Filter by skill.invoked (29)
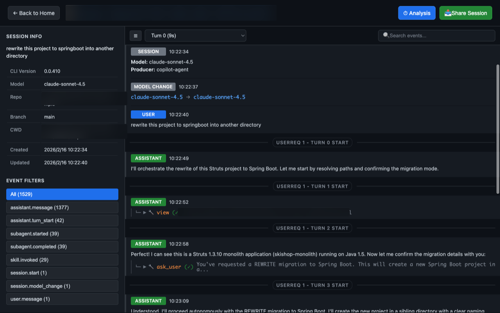The width and height of the screenshot is (500, 313). click(62, 260)
